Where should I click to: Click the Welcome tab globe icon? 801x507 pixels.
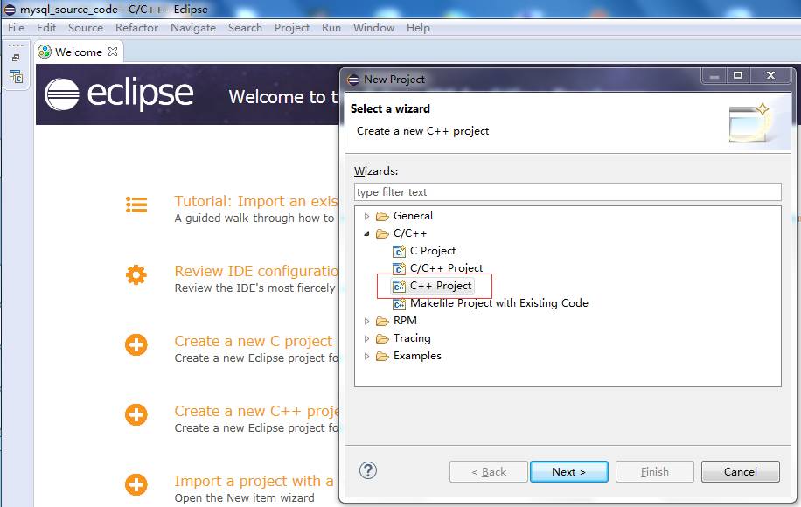(45, 52)
